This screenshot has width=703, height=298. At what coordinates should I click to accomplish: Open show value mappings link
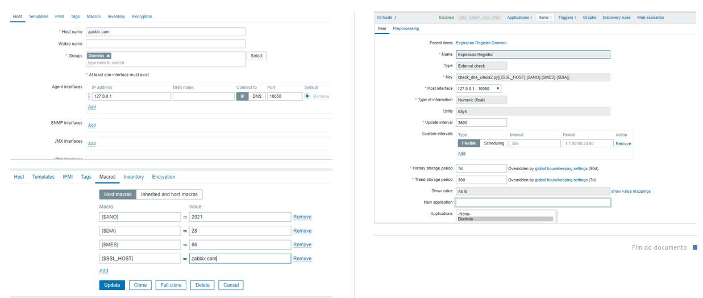coord(631,191)
